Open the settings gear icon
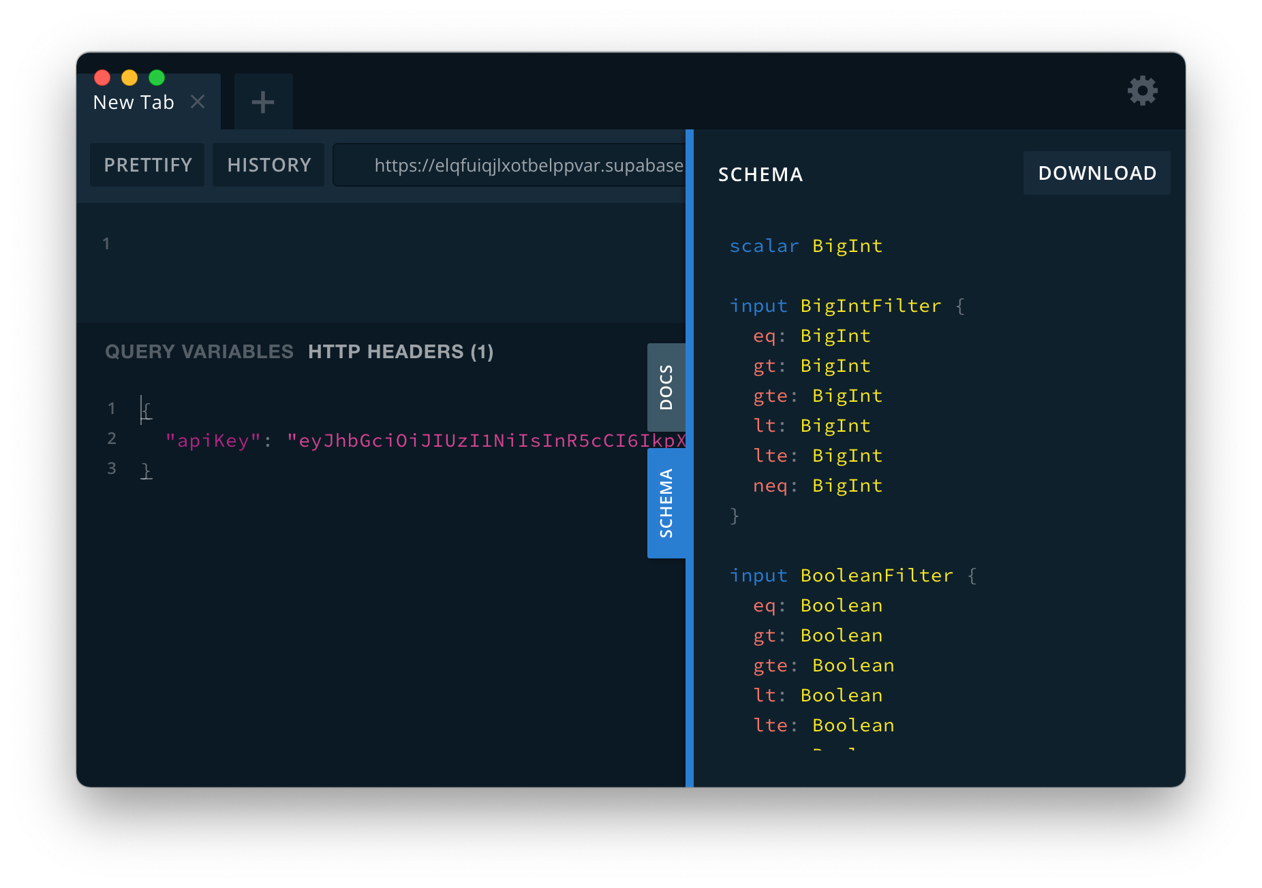 (x=1142, y=91)
